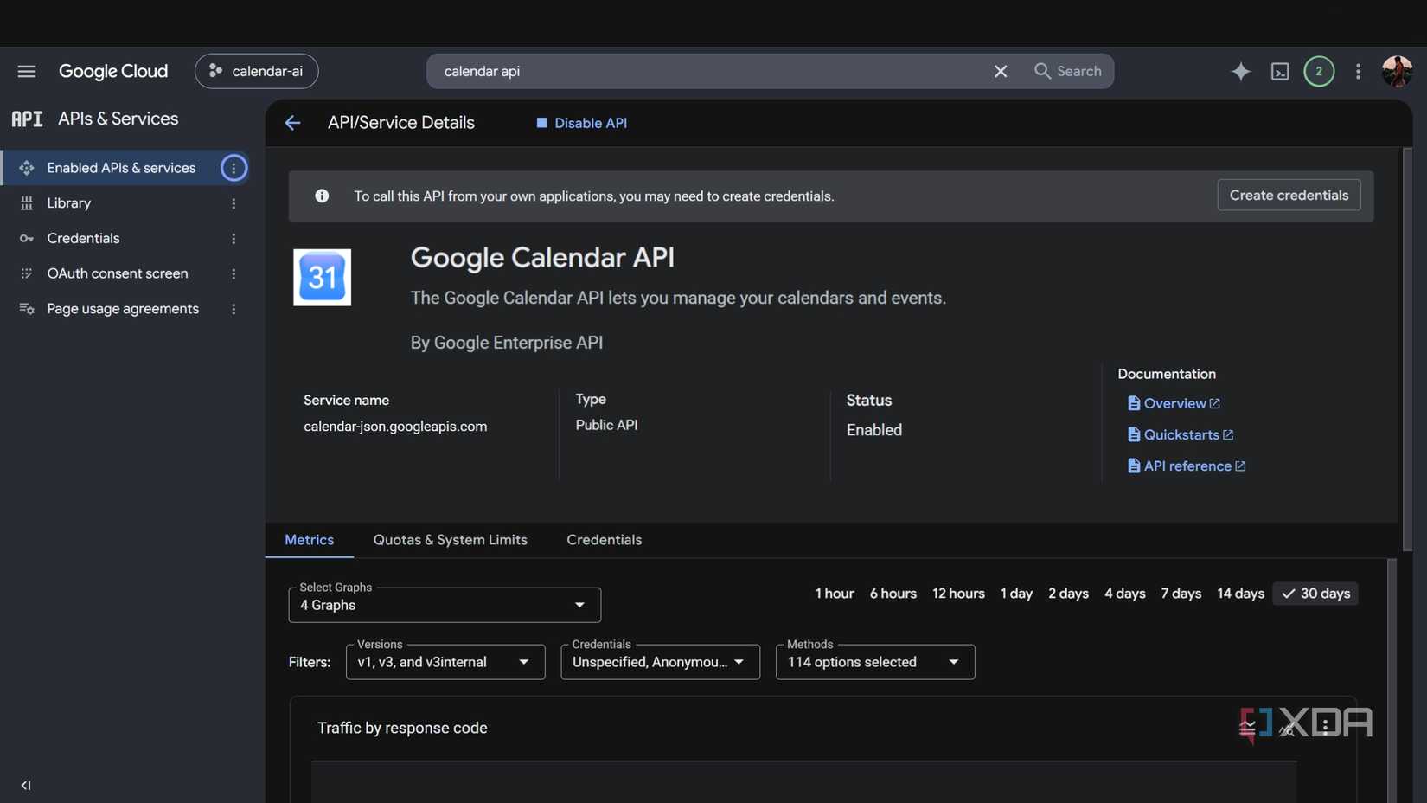Open the Overview documentation link
This screenshot has width=1427, height=803.
[1174, 403]
